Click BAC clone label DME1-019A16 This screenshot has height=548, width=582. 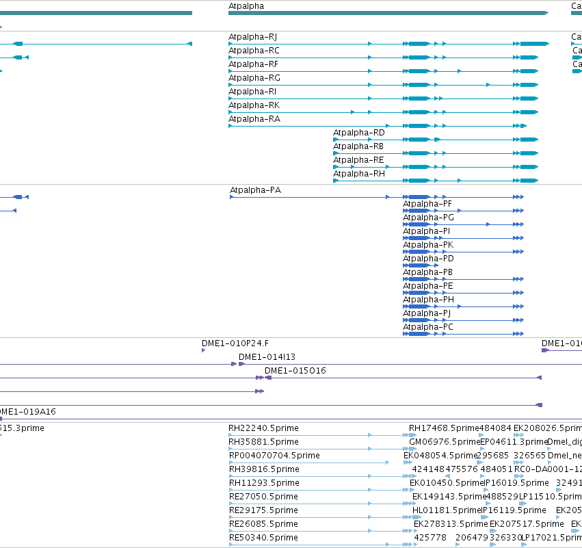(27, 412)
